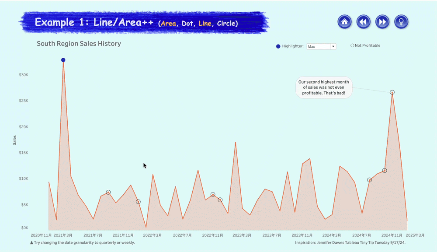
Task: Select the circle marker on the annotated second-highest peak
Action: pos(392,92)
